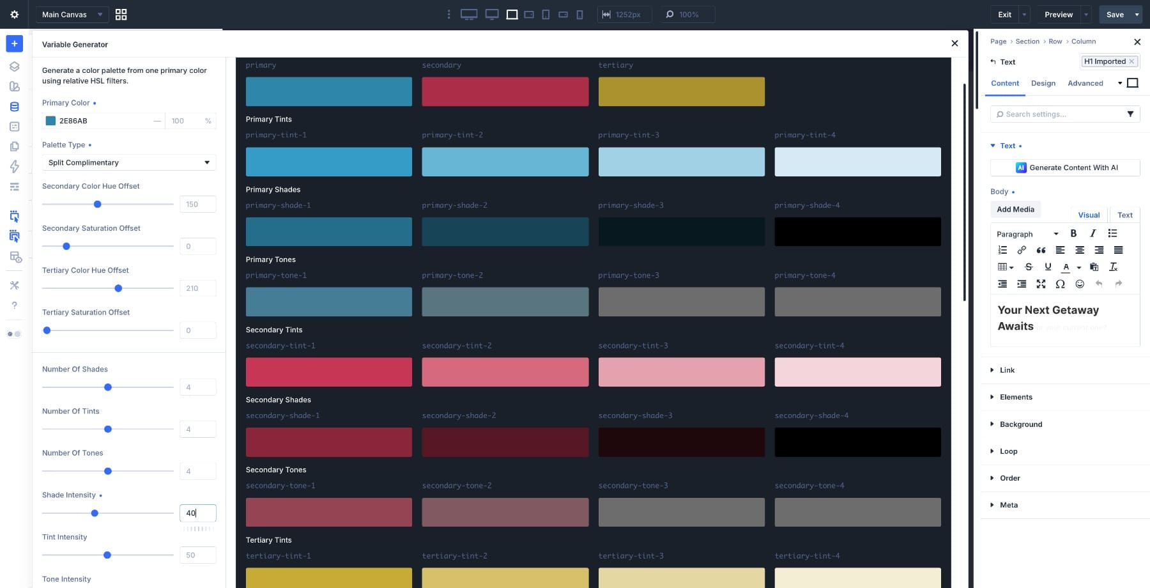Click the primary color swatch 2E86AB
This screenshot has width=1150, height=588.
[x=50, y=121]
